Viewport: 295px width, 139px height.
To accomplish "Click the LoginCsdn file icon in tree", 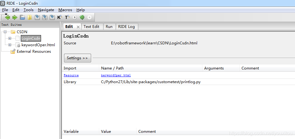I will [18, 38].
